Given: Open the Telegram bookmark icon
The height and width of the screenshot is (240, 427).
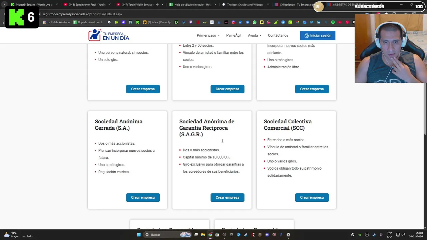Looking at the screenshot, I should [283, 22].
